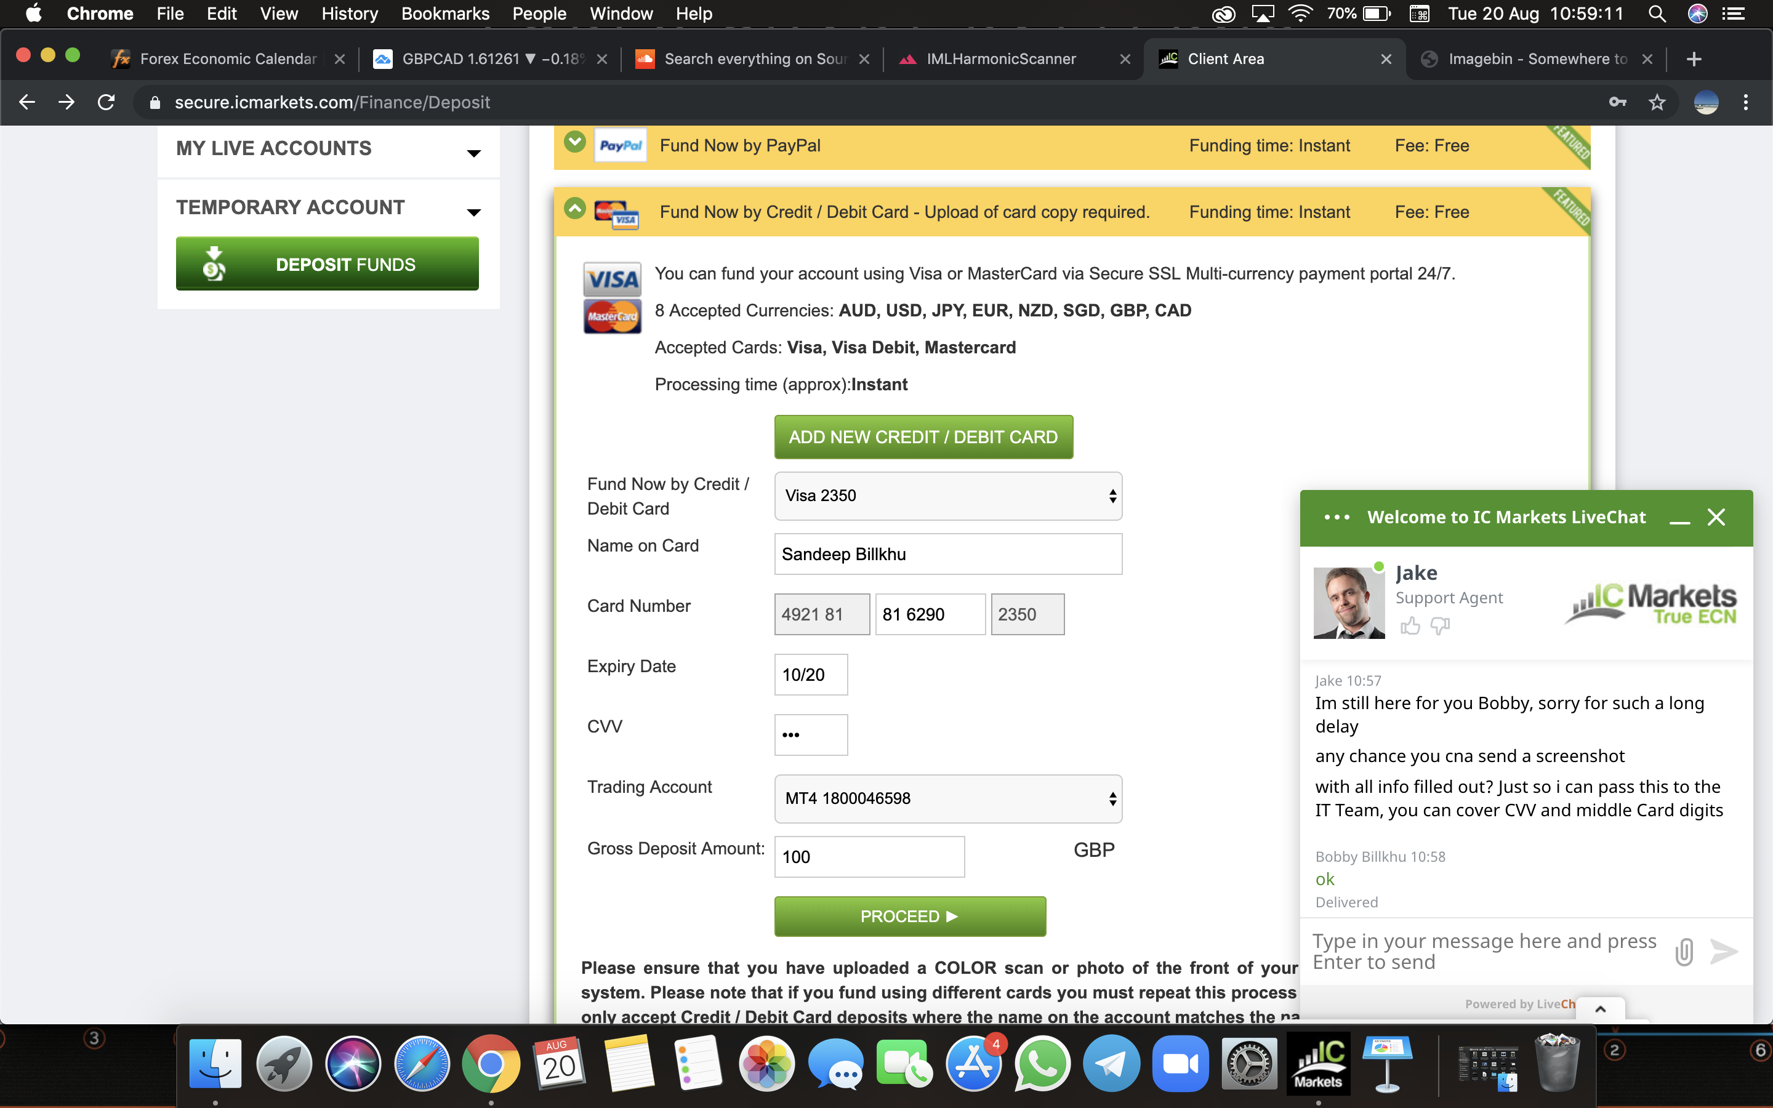Open the History menu
Image resolution: width=1773 pixels, height=1108 pixels.
[x=350, y=14]
